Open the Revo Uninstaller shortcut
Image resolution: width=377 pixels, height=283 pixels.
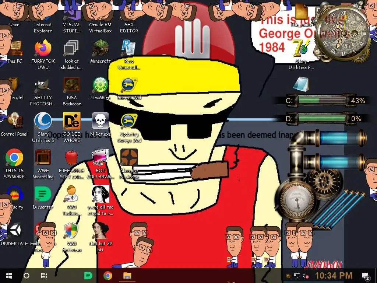pos(129,48)
